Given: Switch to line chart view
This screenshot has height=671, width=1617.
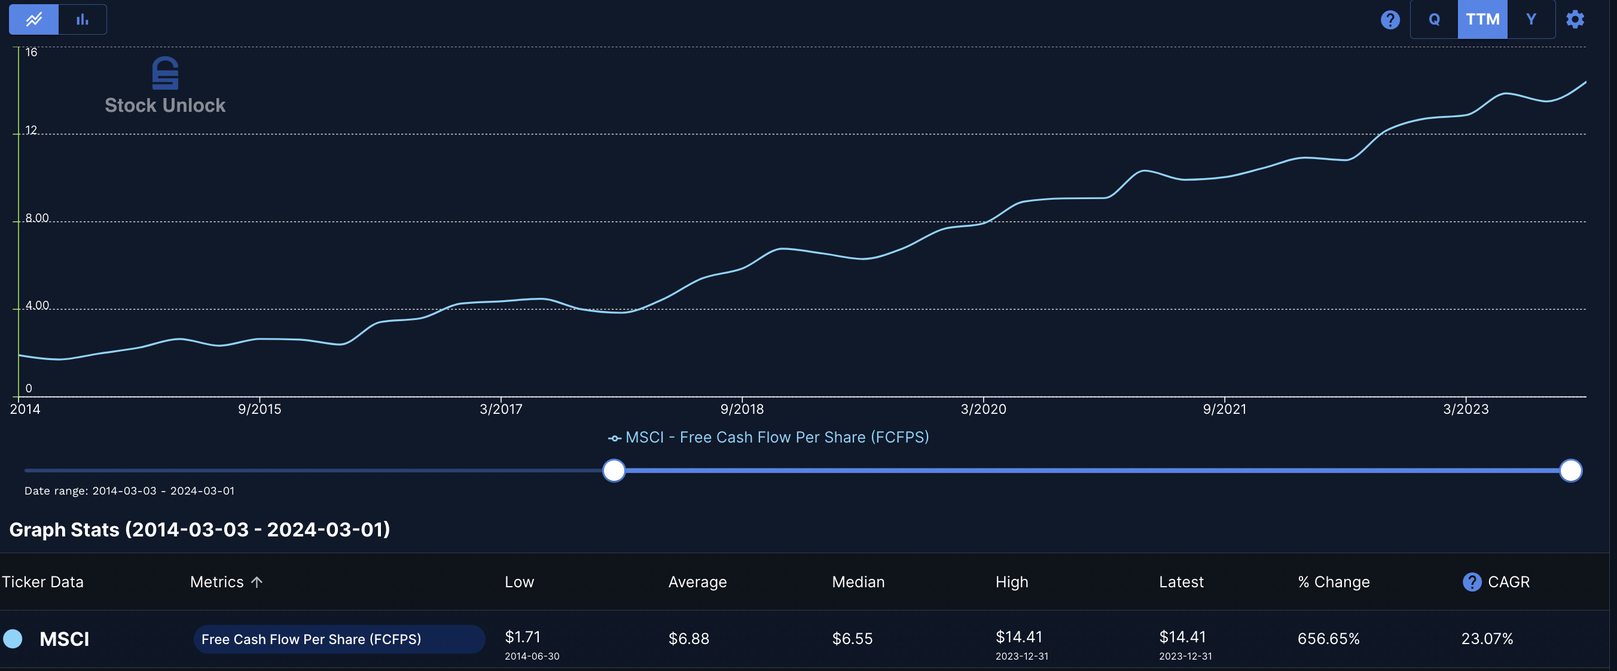Looking at the screenshot, I should click(34, 20).
